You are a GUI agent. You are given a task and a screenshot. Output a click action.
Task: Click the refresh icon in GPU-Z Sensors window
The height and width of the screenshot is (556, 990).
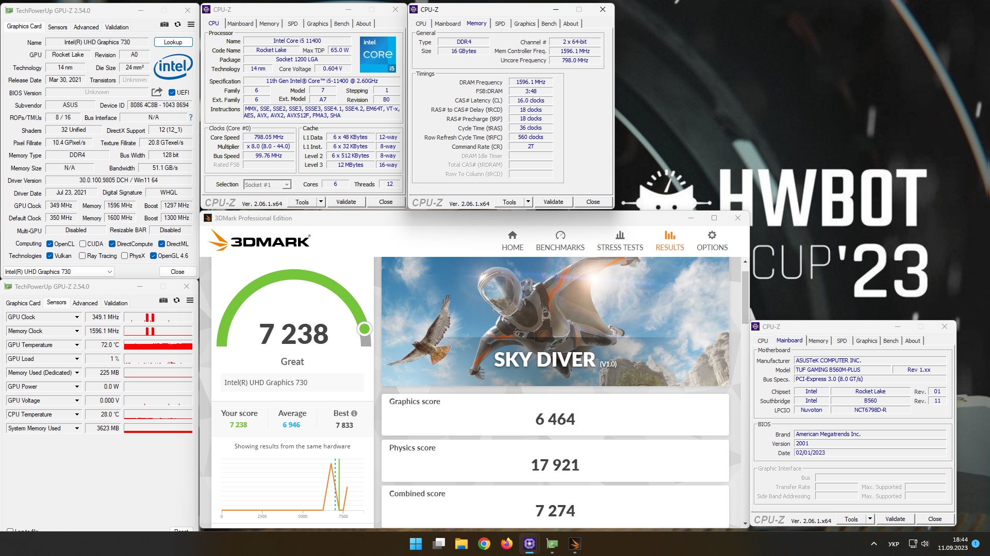tap(176, 300)
